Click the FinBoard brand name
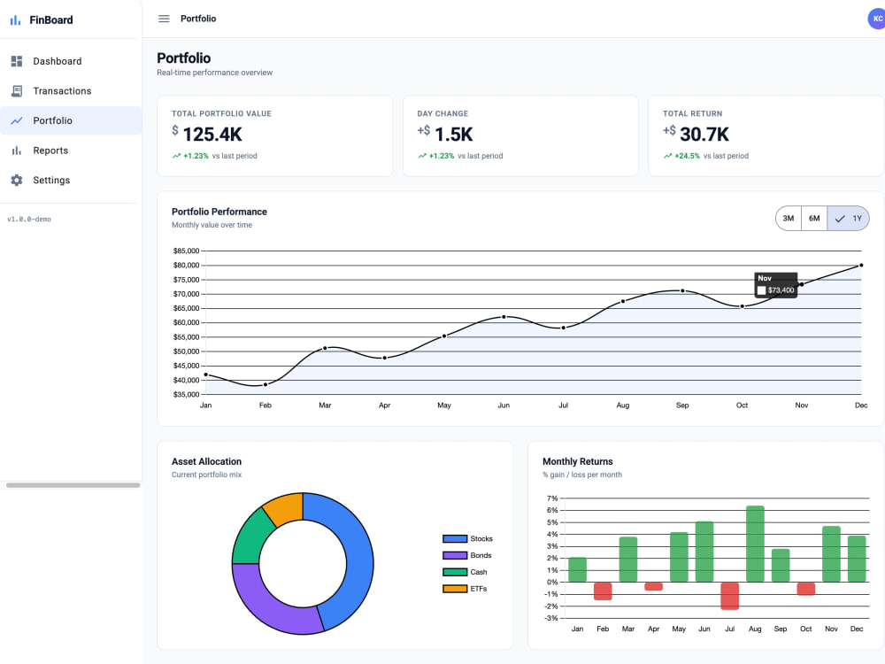The image size is (885, 664). point(51,20)
